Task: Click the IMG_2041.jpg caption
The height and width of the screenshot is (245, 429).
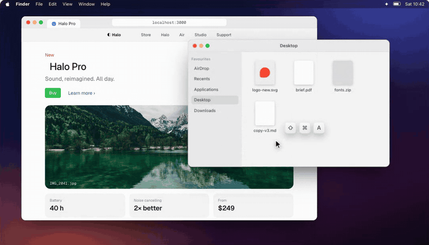Action: pyautogui.click(x=63, y=183)
